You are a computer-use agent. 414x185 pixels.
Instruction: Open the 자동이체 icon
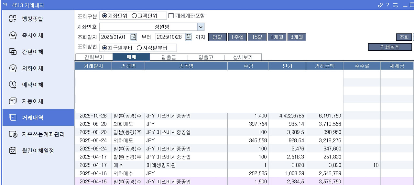coord(13,101)
